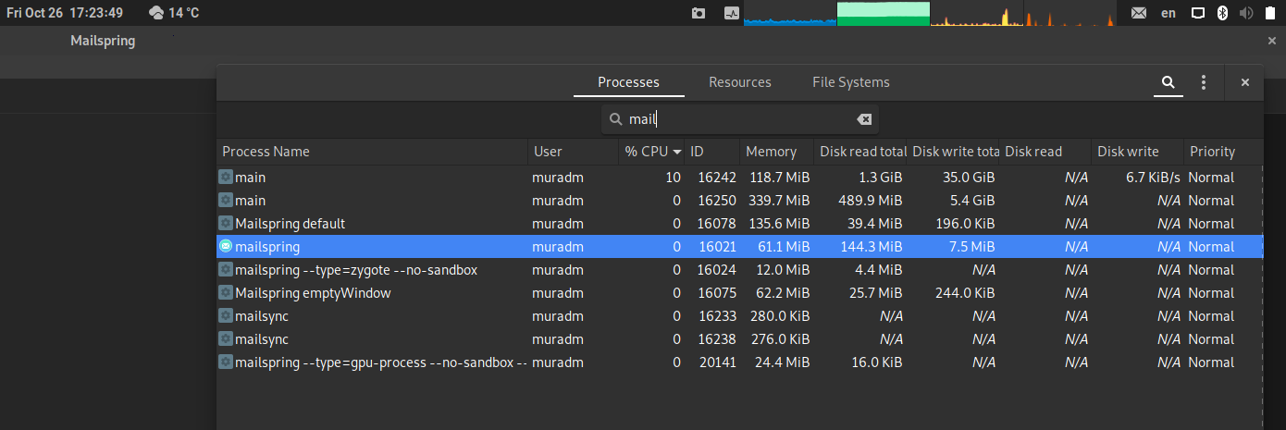
Task: Click process ID 16021 in selected row
Action: (717, 246)
